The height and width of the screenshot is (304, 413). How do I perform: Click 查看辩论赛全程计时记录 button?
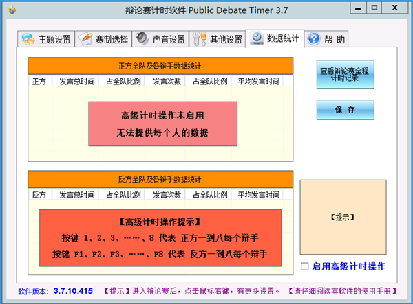click(x=346, y=74)
